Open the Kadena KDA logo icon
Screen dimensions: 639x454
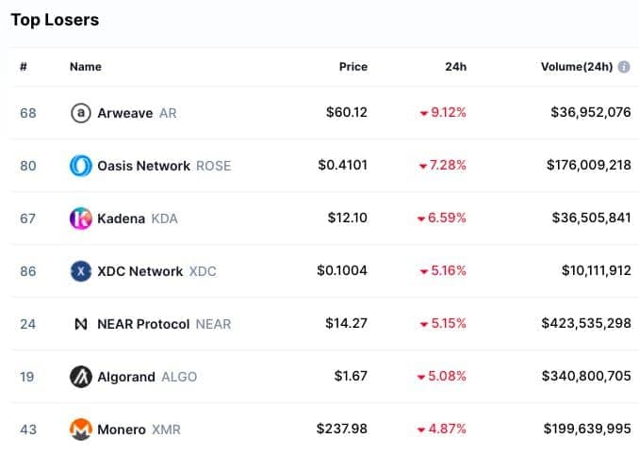(81, 219)
